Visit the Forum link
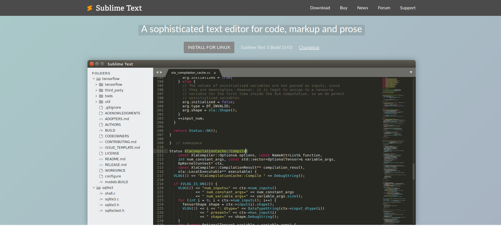This screenshot has width=501, height=226. (x=384, y=8)
